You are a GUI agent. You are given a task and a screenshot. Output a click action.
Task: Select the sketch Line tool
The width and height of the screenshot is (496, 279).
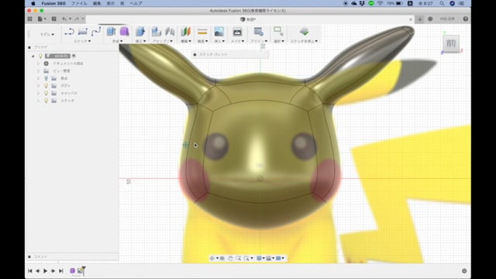point(69,32)
